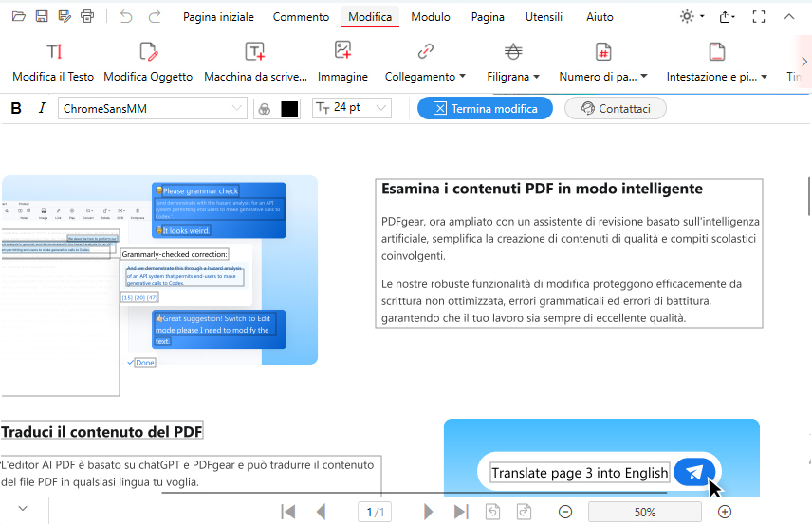This screenshot has height=524, width=812.
Task: Open the Intestazione e piè tool
Action: pos(717,63)
